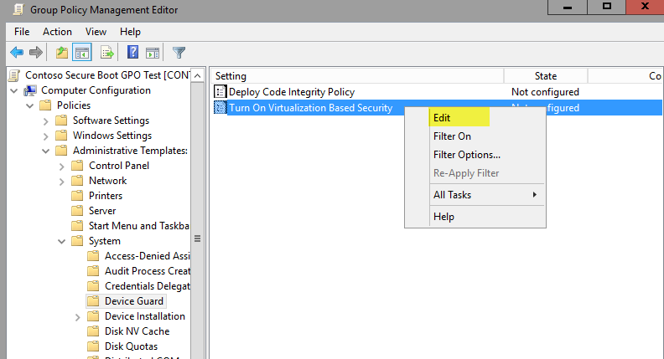Open the Action menu
Image resolution: width=664 pixels, height=359 pixels.
[x=57, y=32]
